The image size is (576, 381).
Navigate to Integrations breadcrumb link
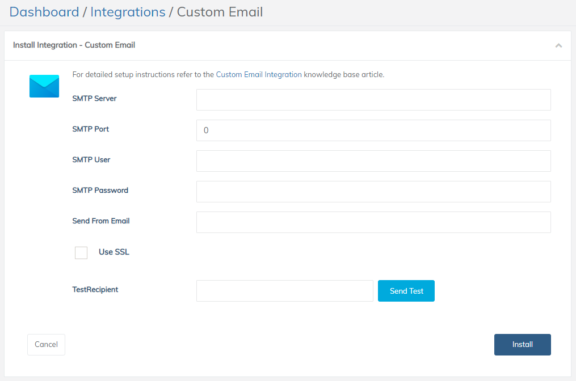click(128, 12)
